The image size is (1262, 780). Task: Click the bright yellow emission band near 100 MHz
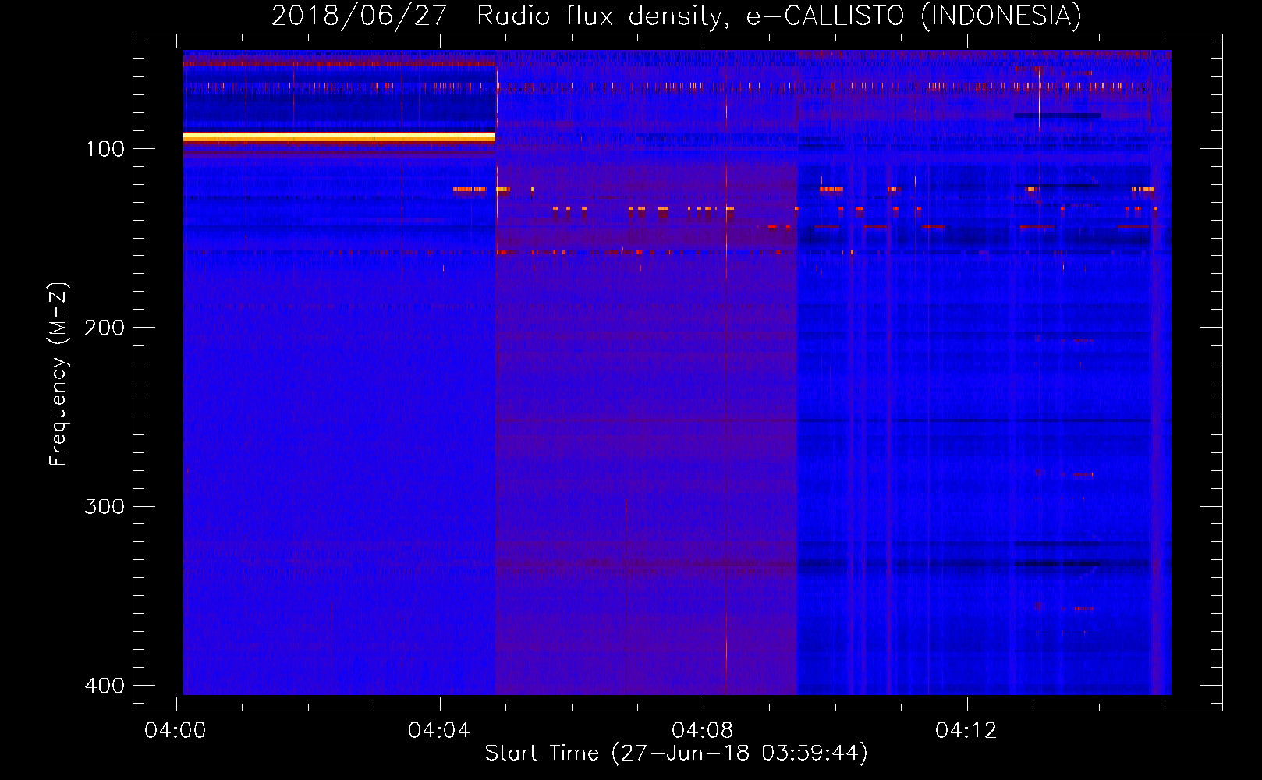(x=339, y=137)
